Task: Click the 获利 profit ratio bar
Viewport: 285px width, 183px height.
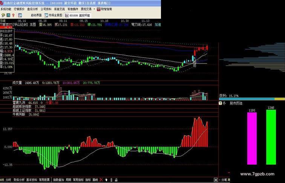Action: click(x=252, y=99)
